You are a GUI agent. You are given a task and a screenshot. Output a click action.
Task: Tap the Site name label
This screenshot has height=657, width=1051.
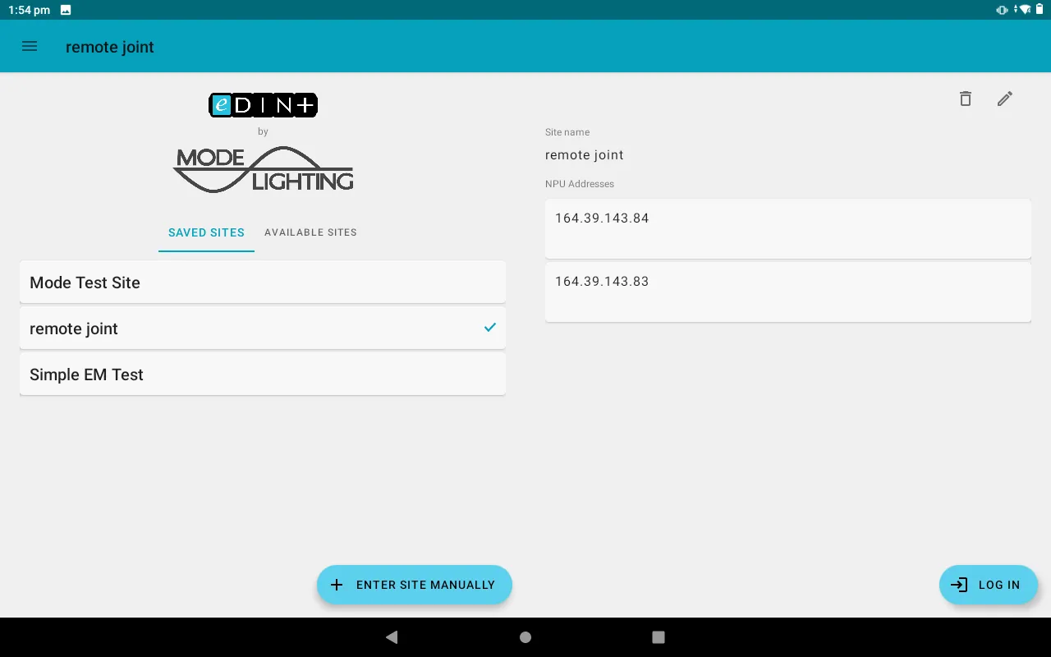567,132
